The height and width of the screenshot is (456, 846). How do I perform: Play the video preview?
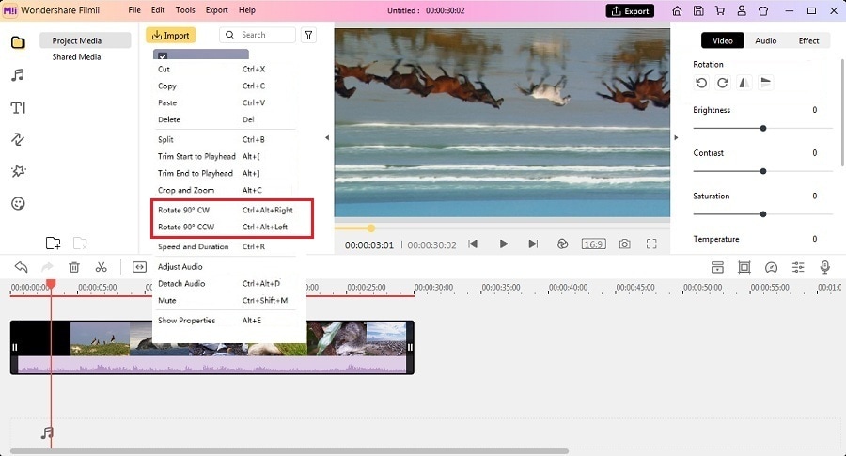click(504, 244)
